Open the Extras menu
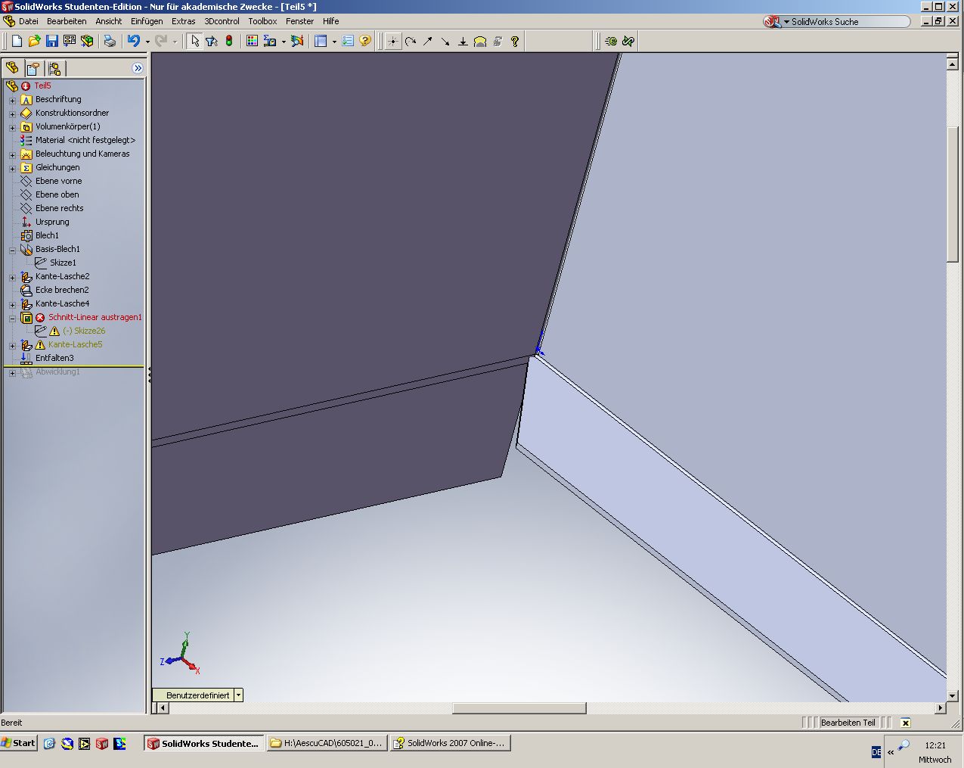Image resolution: width=964 pixels, height=768 pixels. pyautogui.click(x=183, y=21)
